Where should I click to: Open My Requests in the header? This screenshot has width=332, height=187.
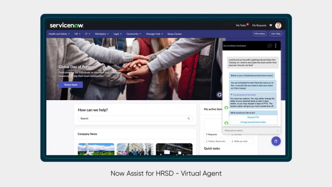point(259,25)
